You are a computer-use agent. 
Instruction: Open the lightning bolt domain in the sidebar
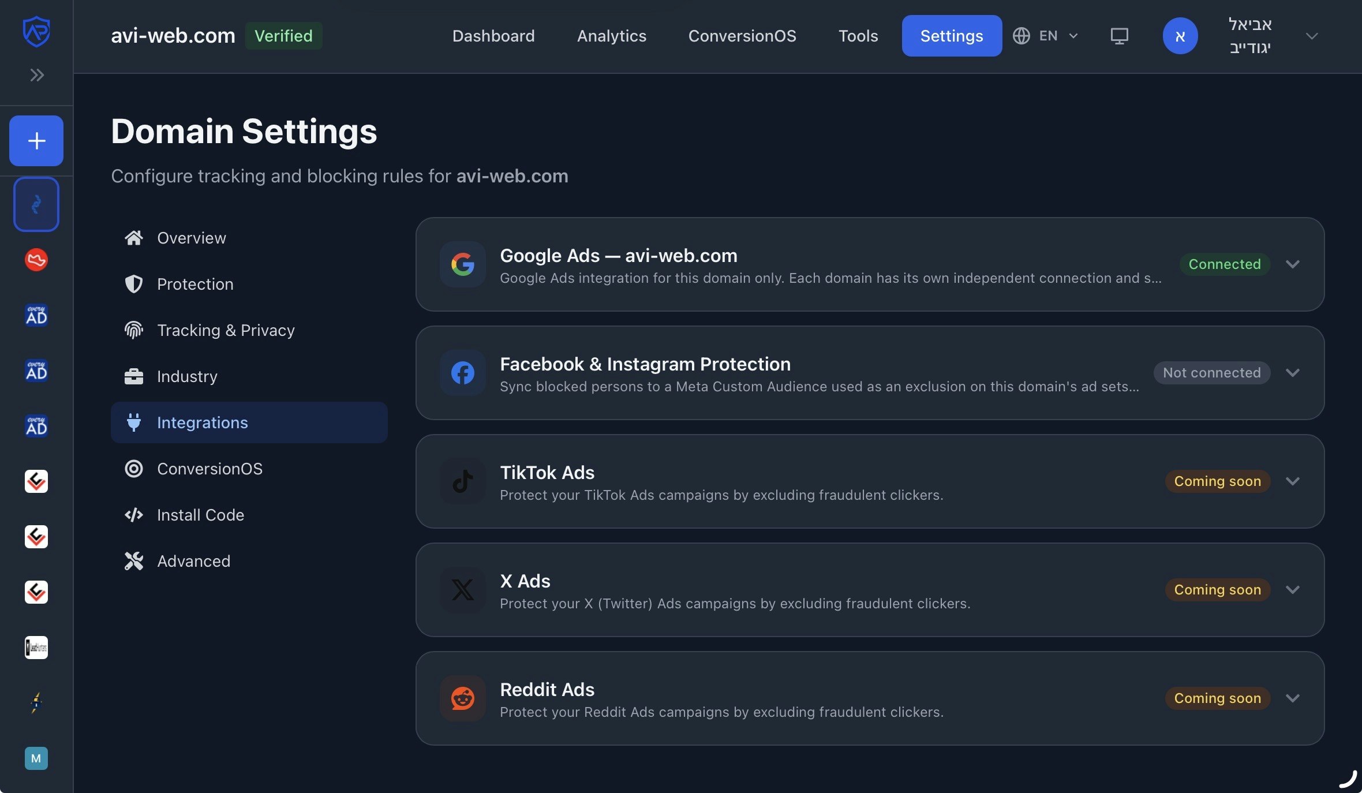point(36,702)
